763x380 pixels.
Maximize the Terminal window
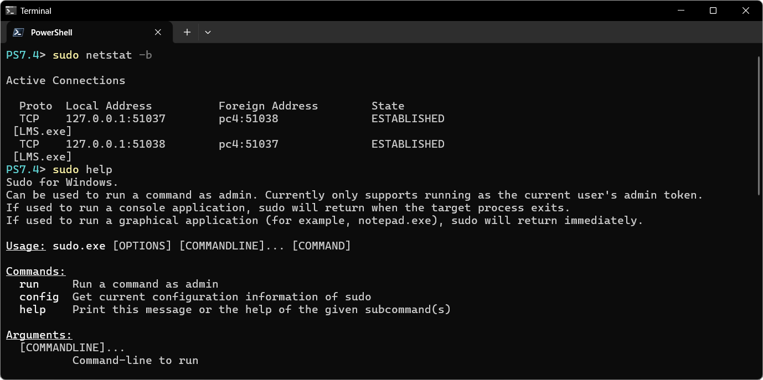pyautogui.click(x=713, y=11)
